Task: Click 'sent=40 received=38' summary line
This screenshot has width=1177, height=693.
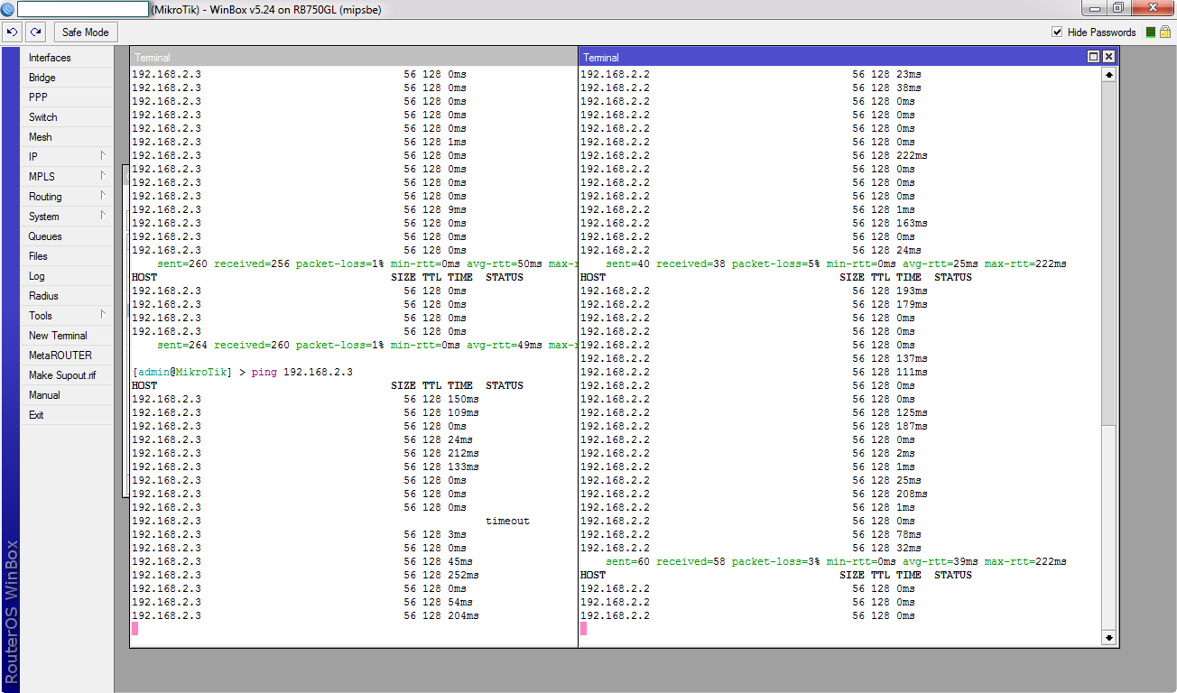Action: pos(836,263)
